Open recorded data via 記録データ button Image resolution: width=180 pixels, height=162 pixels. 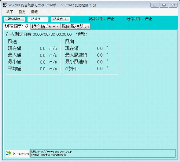[60, 19]
